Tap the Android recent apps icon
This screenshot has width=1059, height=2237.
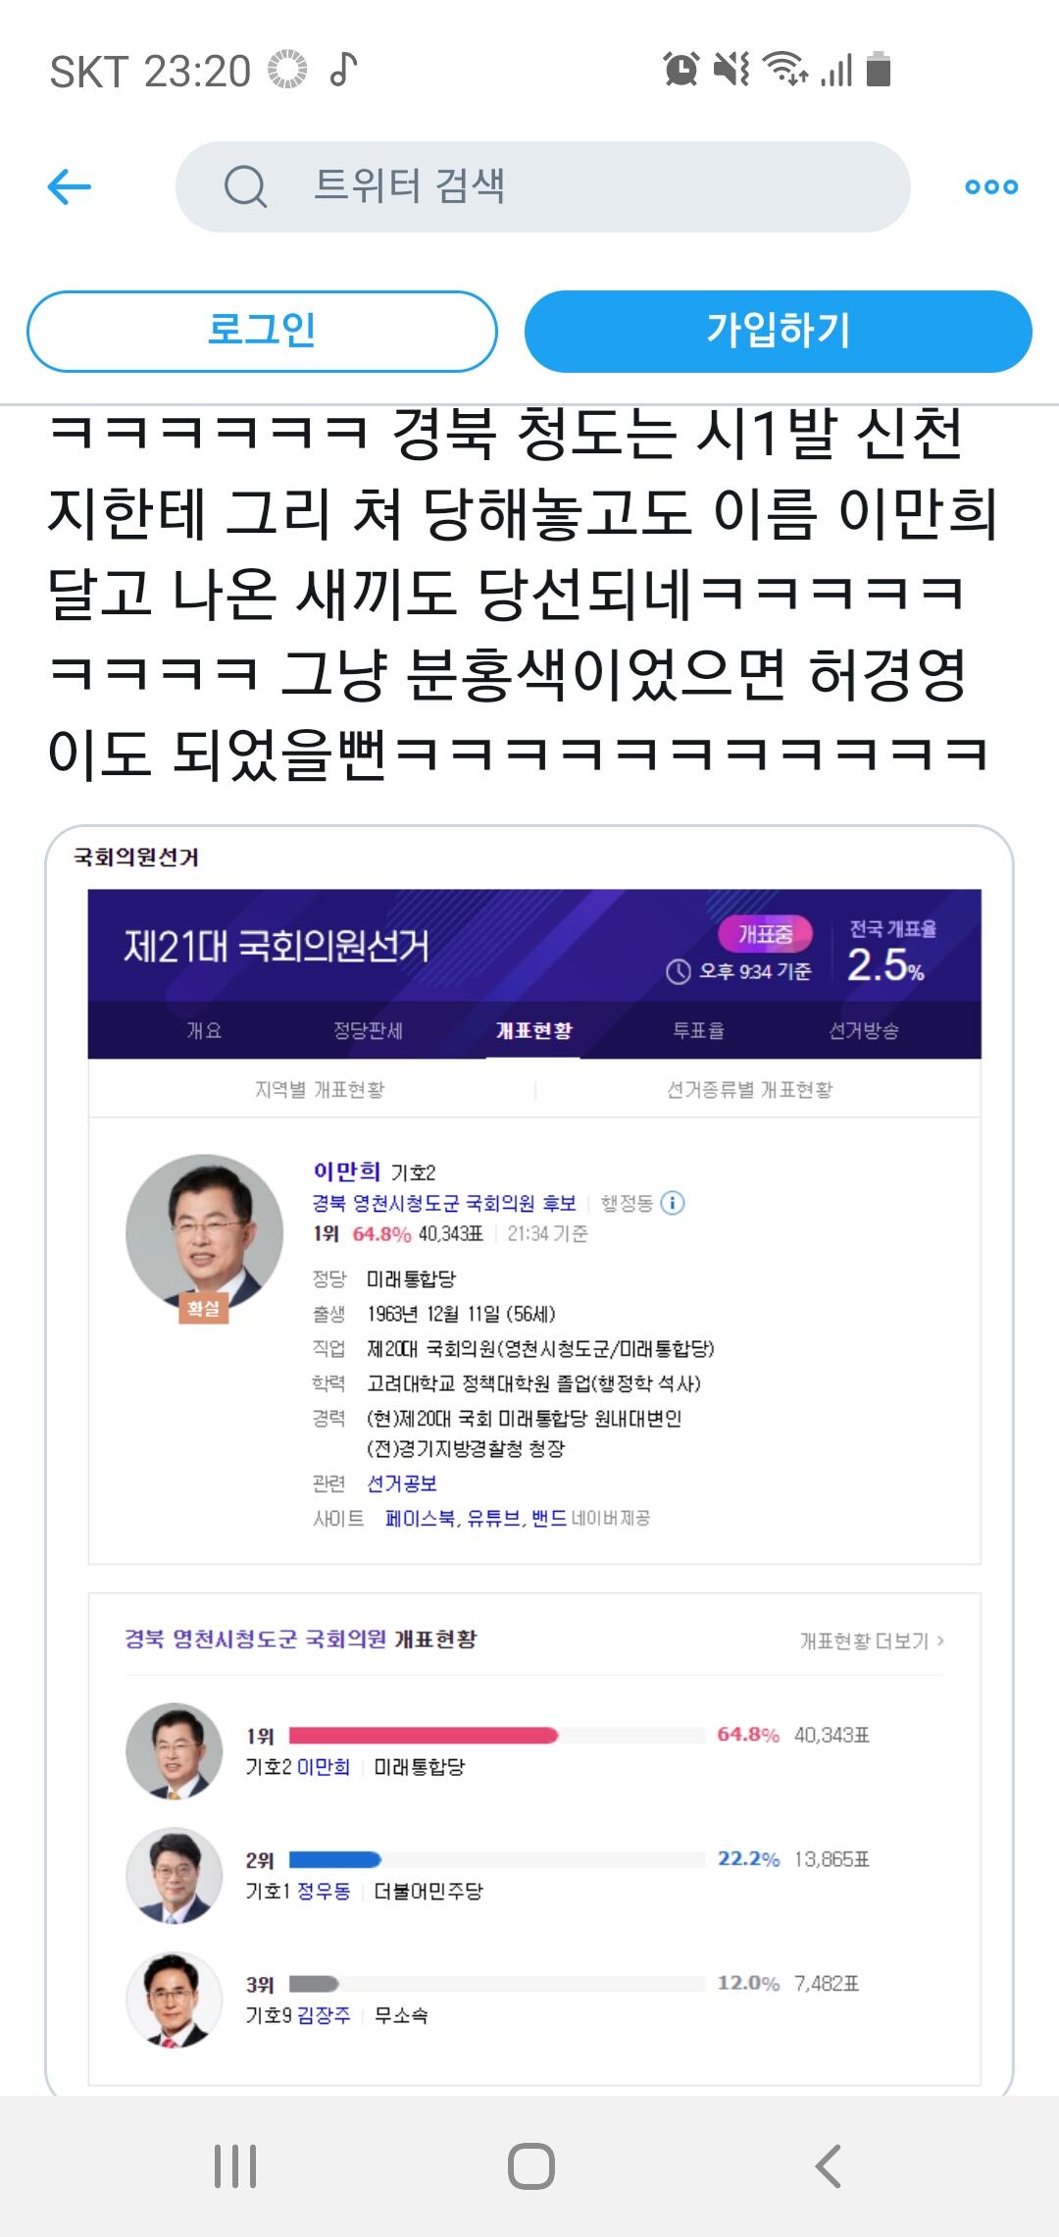coord(235,2165)
